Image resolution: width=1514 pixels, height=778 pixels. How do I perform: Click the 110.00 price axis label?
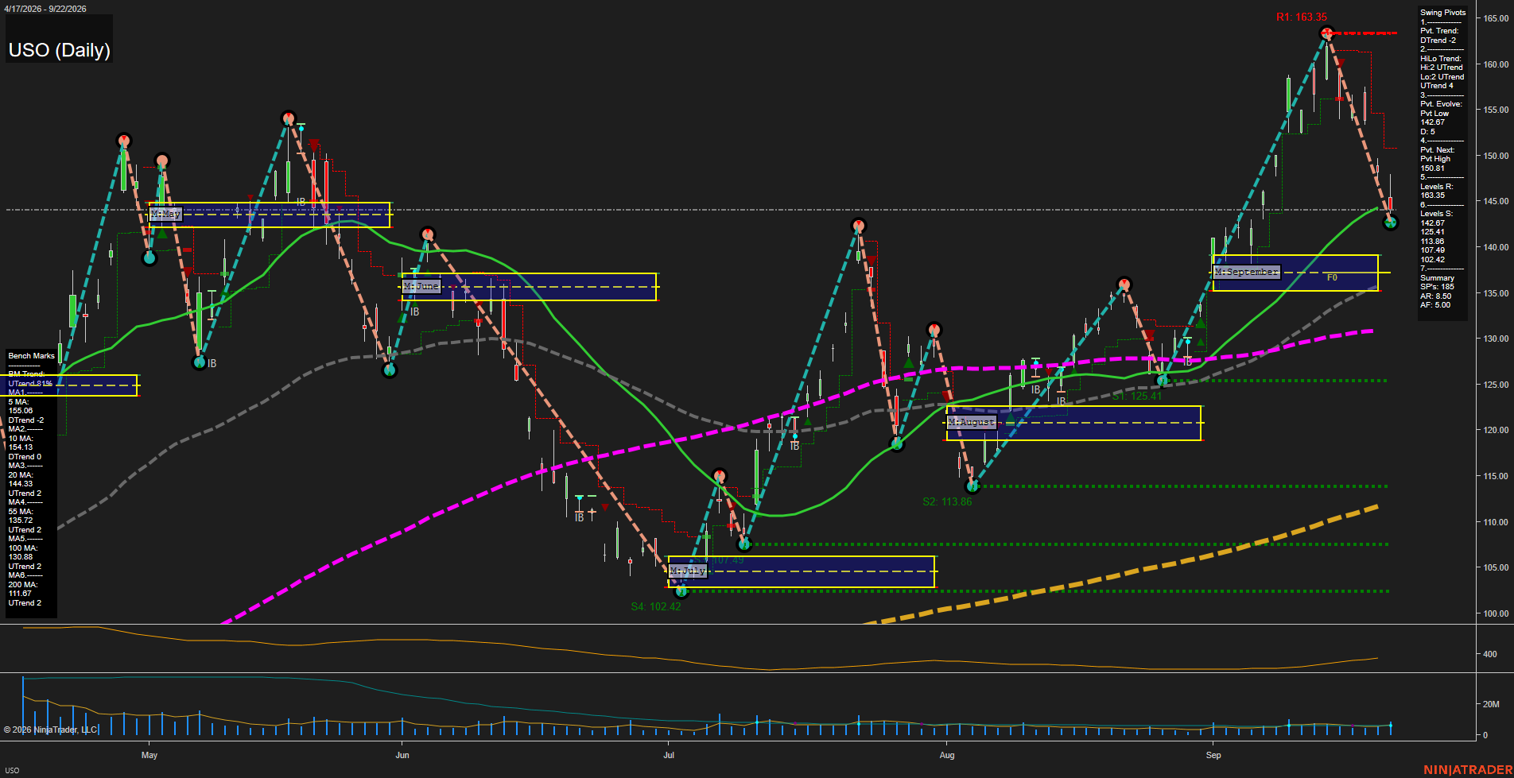[1496, 522]
